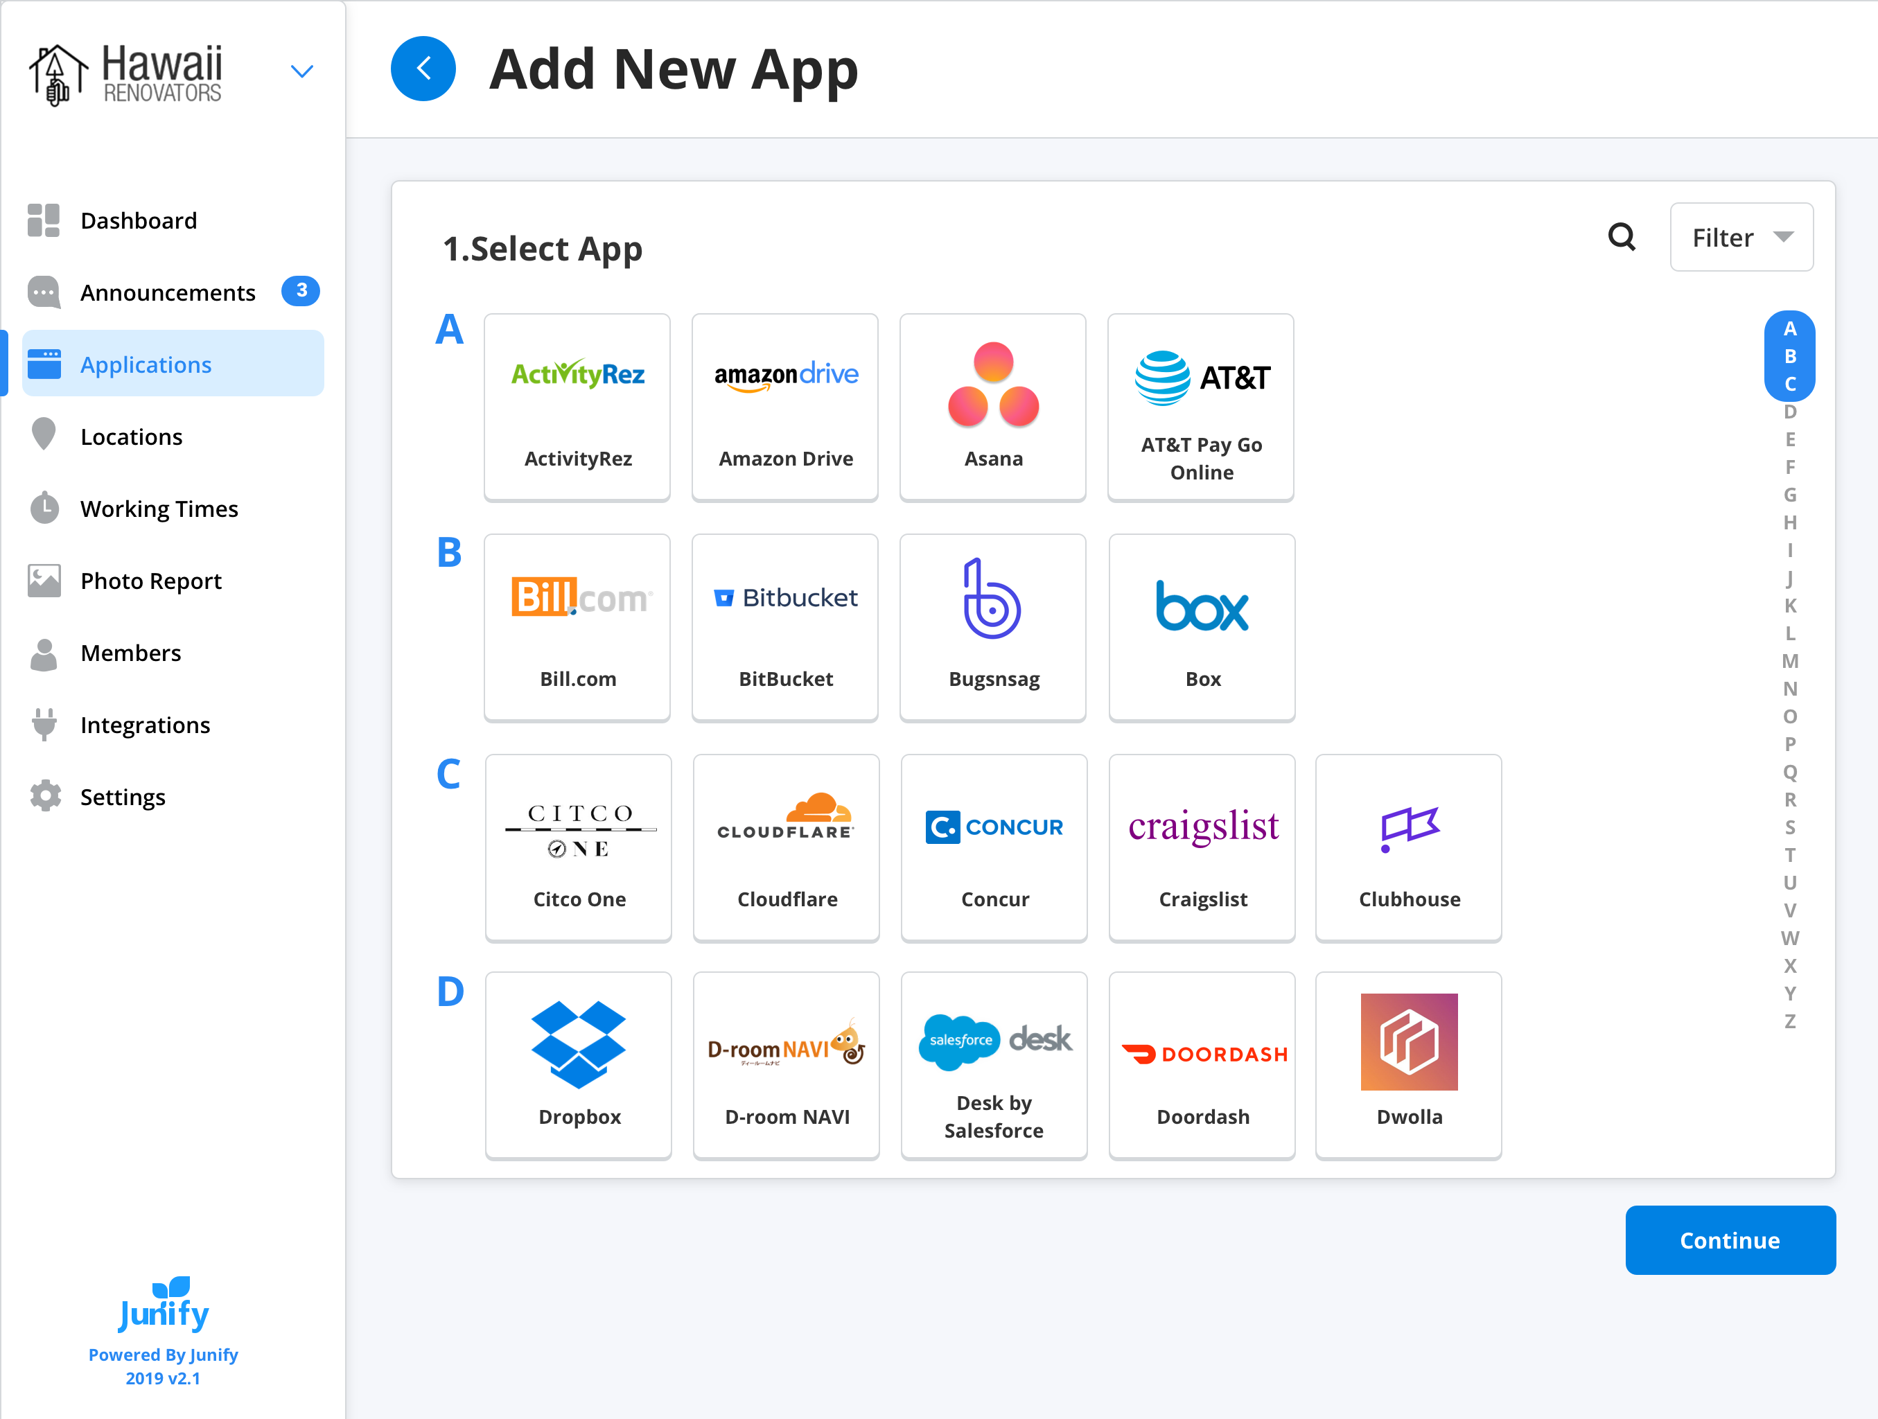Open Dashboard in the sidebar
1878x1419 pixels.
coord(173,220)
